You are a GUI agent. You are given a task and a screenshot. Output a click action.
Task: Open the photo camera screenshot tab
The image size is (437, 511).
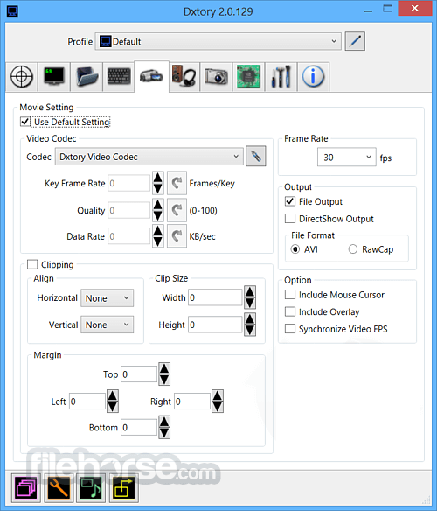click(216, 77)
